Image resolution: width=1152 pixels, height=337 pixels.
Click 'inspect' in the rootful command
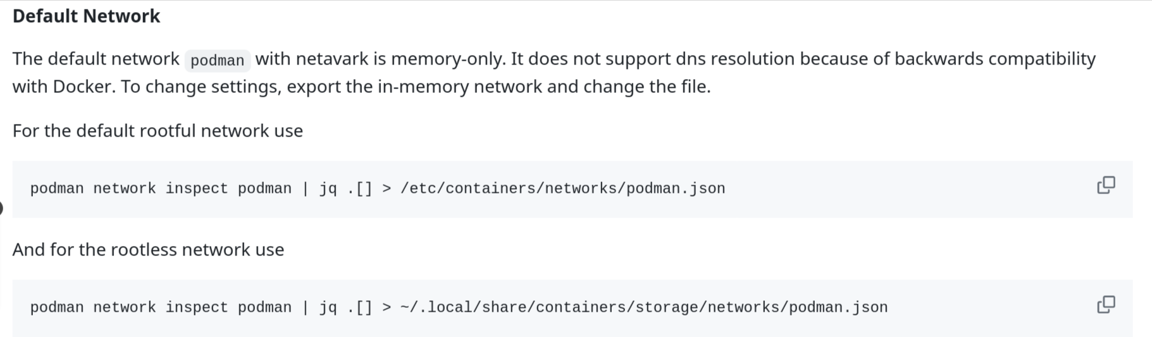(x=196, y=188)
